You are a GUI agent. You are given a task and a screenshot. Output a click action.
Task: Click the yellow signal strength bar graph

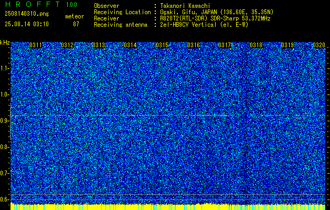coord(168,207)
